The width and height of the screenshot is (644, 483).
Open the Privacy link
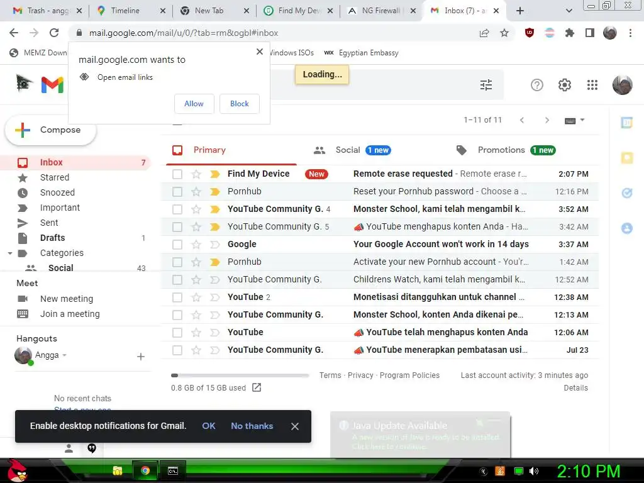pos(360,375)
